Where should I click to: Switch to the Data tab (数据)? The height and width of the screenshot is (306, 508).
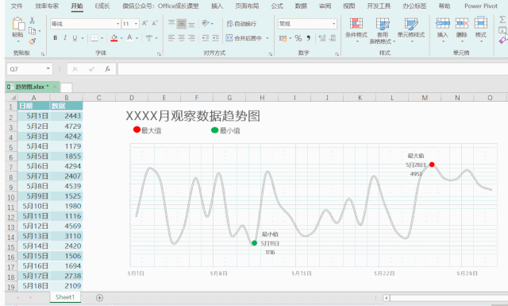point(301,6)
